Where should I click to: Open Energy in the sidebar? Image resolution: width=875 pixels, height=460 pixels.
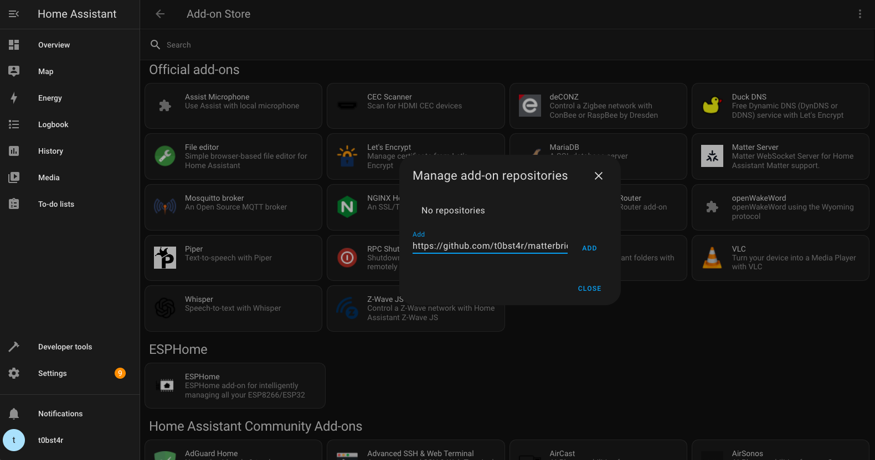(70, 98)
